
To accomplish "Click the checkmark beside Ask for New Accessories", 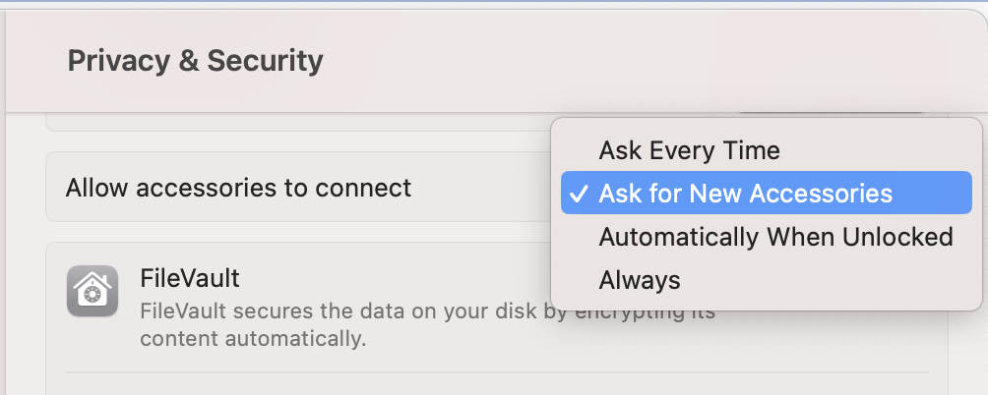I will click(x=580, y=194).
